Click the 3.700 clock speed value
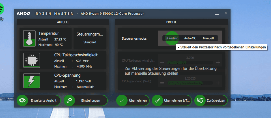271x118 pixels. [190, 58]
